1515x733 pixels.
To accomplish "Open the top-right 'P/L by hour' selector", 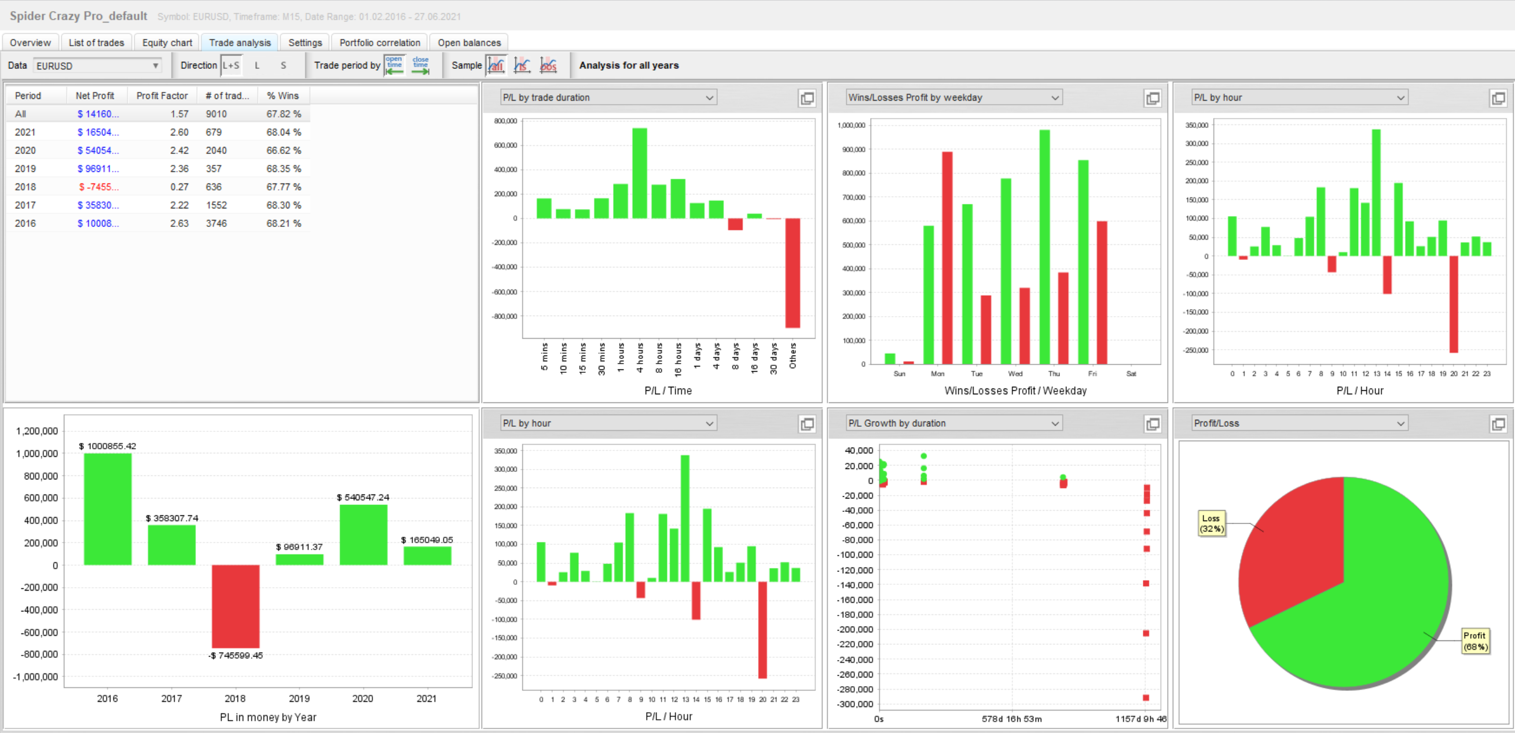I will pos(1300,98).
